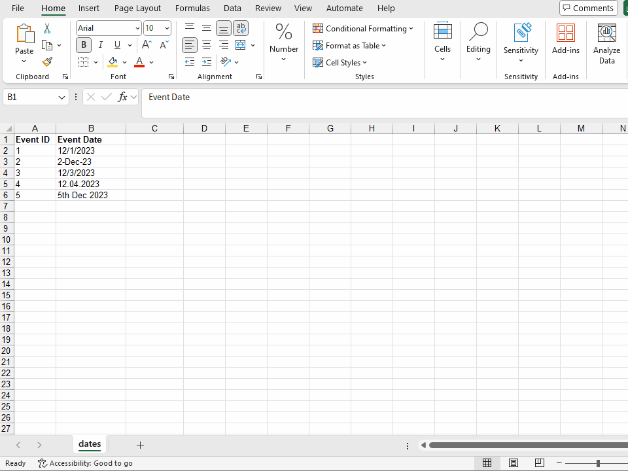This screenshot has width=628, height=471.
Task: Switch to Normal view icon
Action: tap(487, 463)
